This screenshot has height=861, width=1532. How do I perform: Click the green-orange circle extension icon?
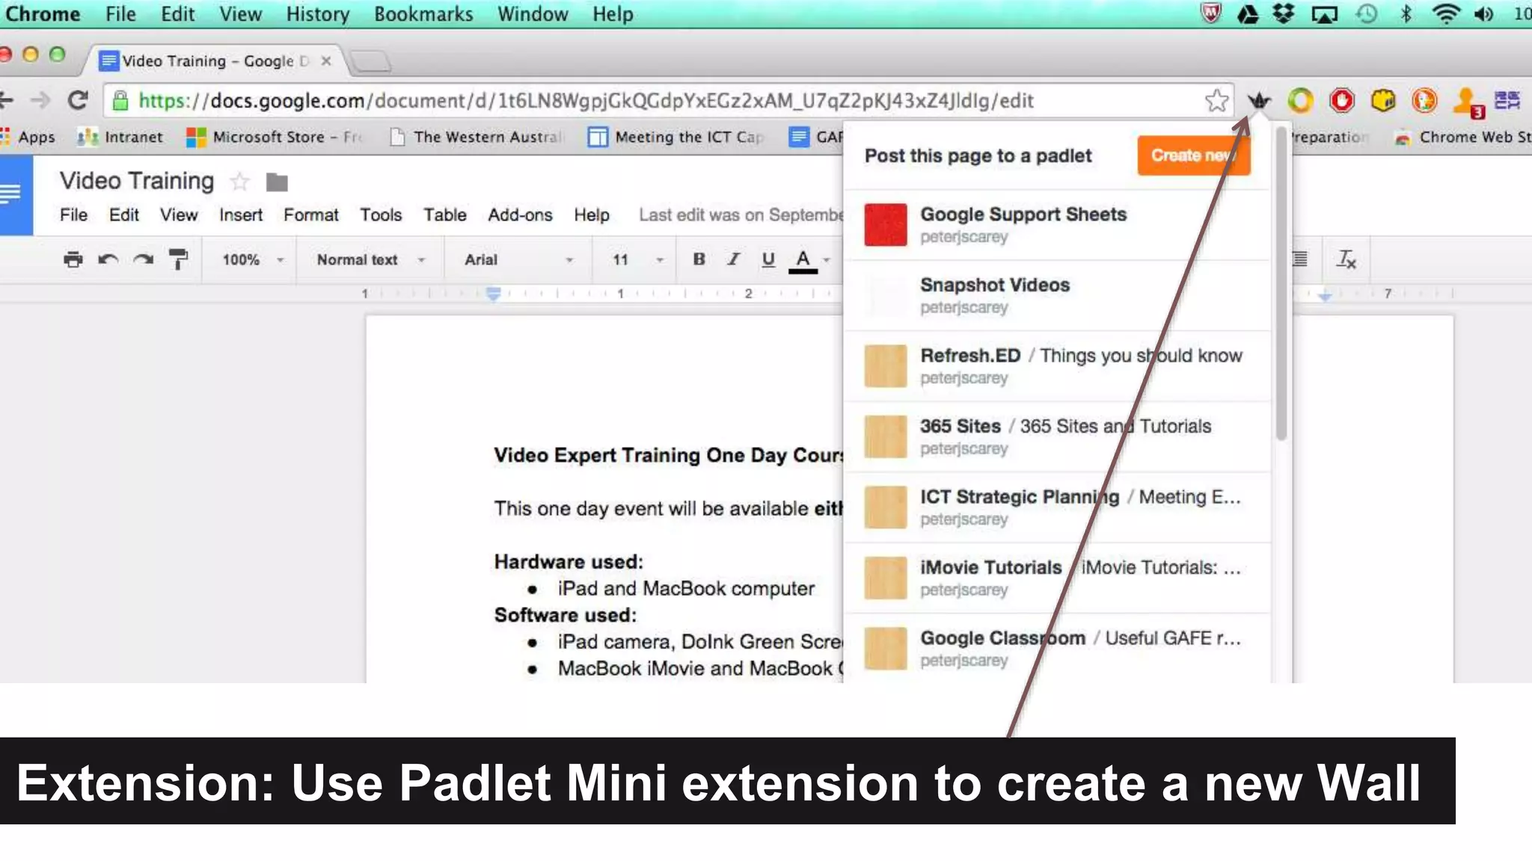tap(1301, 100)
